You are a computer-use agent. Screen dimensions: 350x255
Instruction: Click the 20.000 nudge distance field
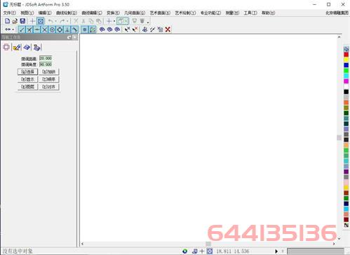[46, 58]
